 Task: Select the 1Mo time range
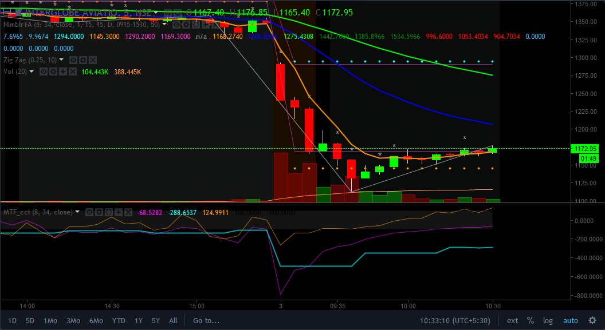tap(50, 321)
